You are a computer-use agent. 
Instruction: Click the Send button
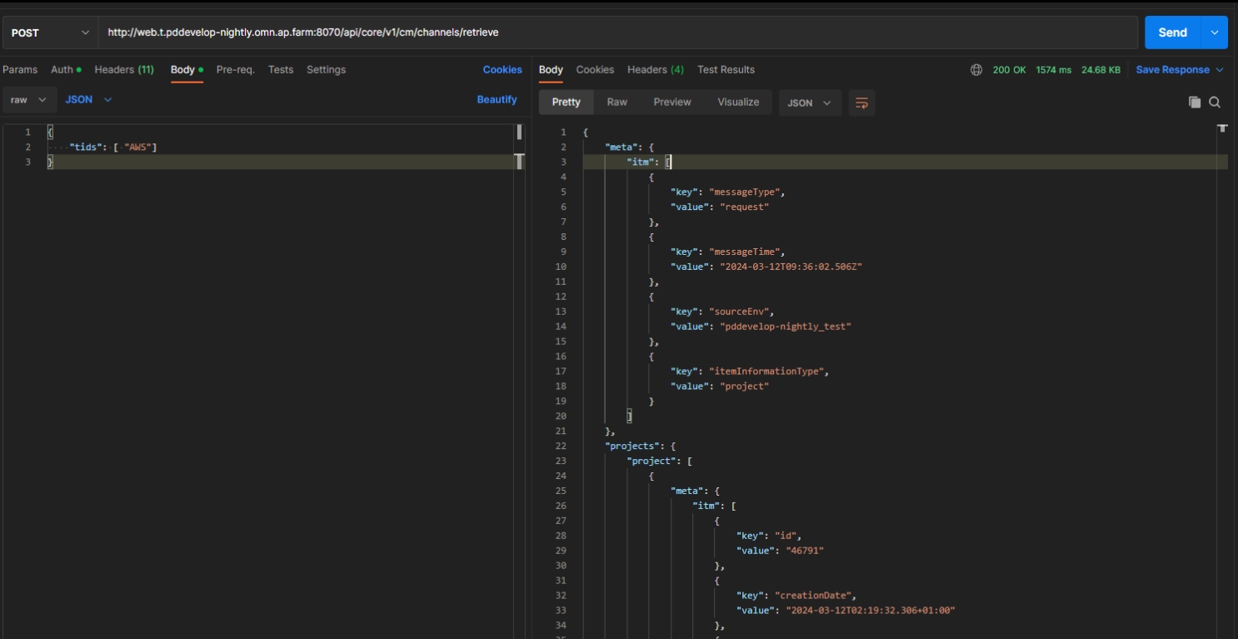(1171, 32)
